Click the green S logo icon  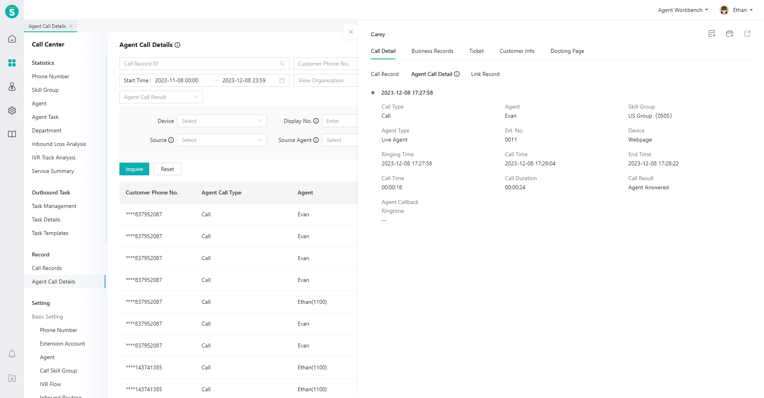12,12
